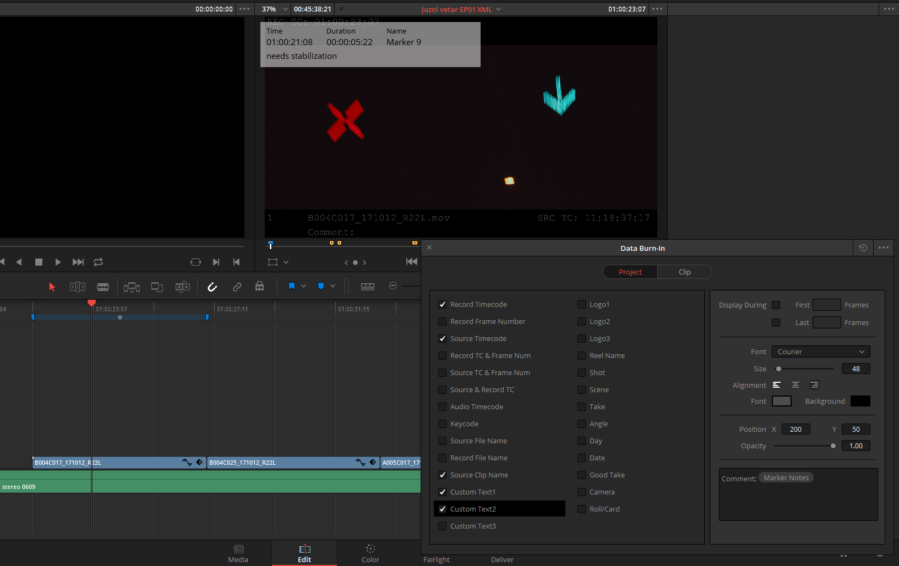Toggle timeline Snapping magnet icon
The height and width of the screenshot is (566, 899).
[212, 287]
